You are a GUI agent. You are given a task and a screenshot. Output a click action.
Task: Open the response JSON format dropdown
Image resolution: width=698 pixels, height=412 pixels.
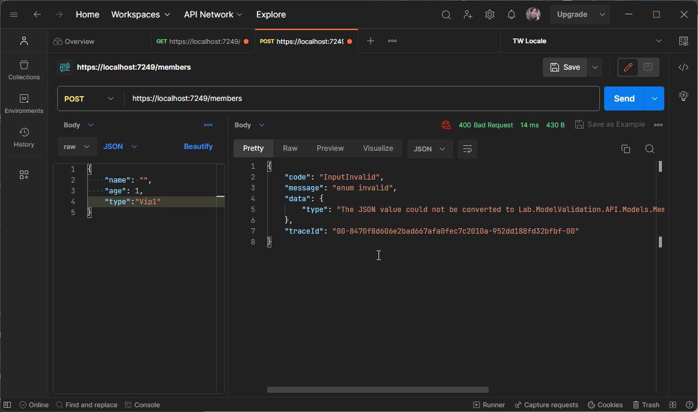[x=430, y=149]
